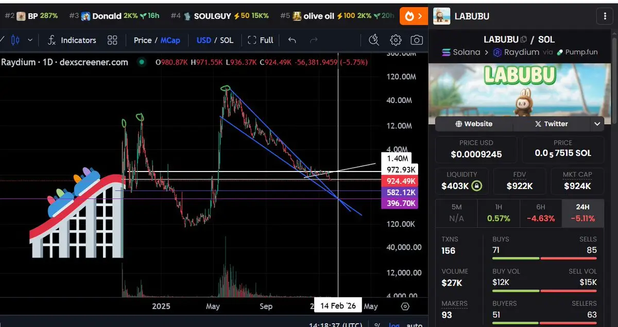The width and height of the screenshot is (618, 327).
Task: Toggle percent scale on price axis
Action: tap(377, 325)
